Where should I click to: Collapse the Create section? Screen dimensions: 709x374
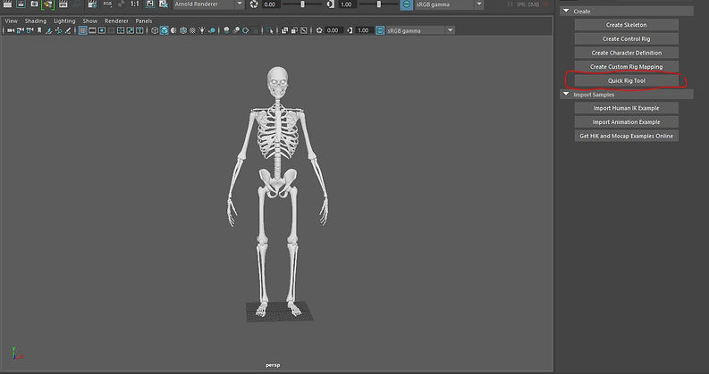[566, 11]
